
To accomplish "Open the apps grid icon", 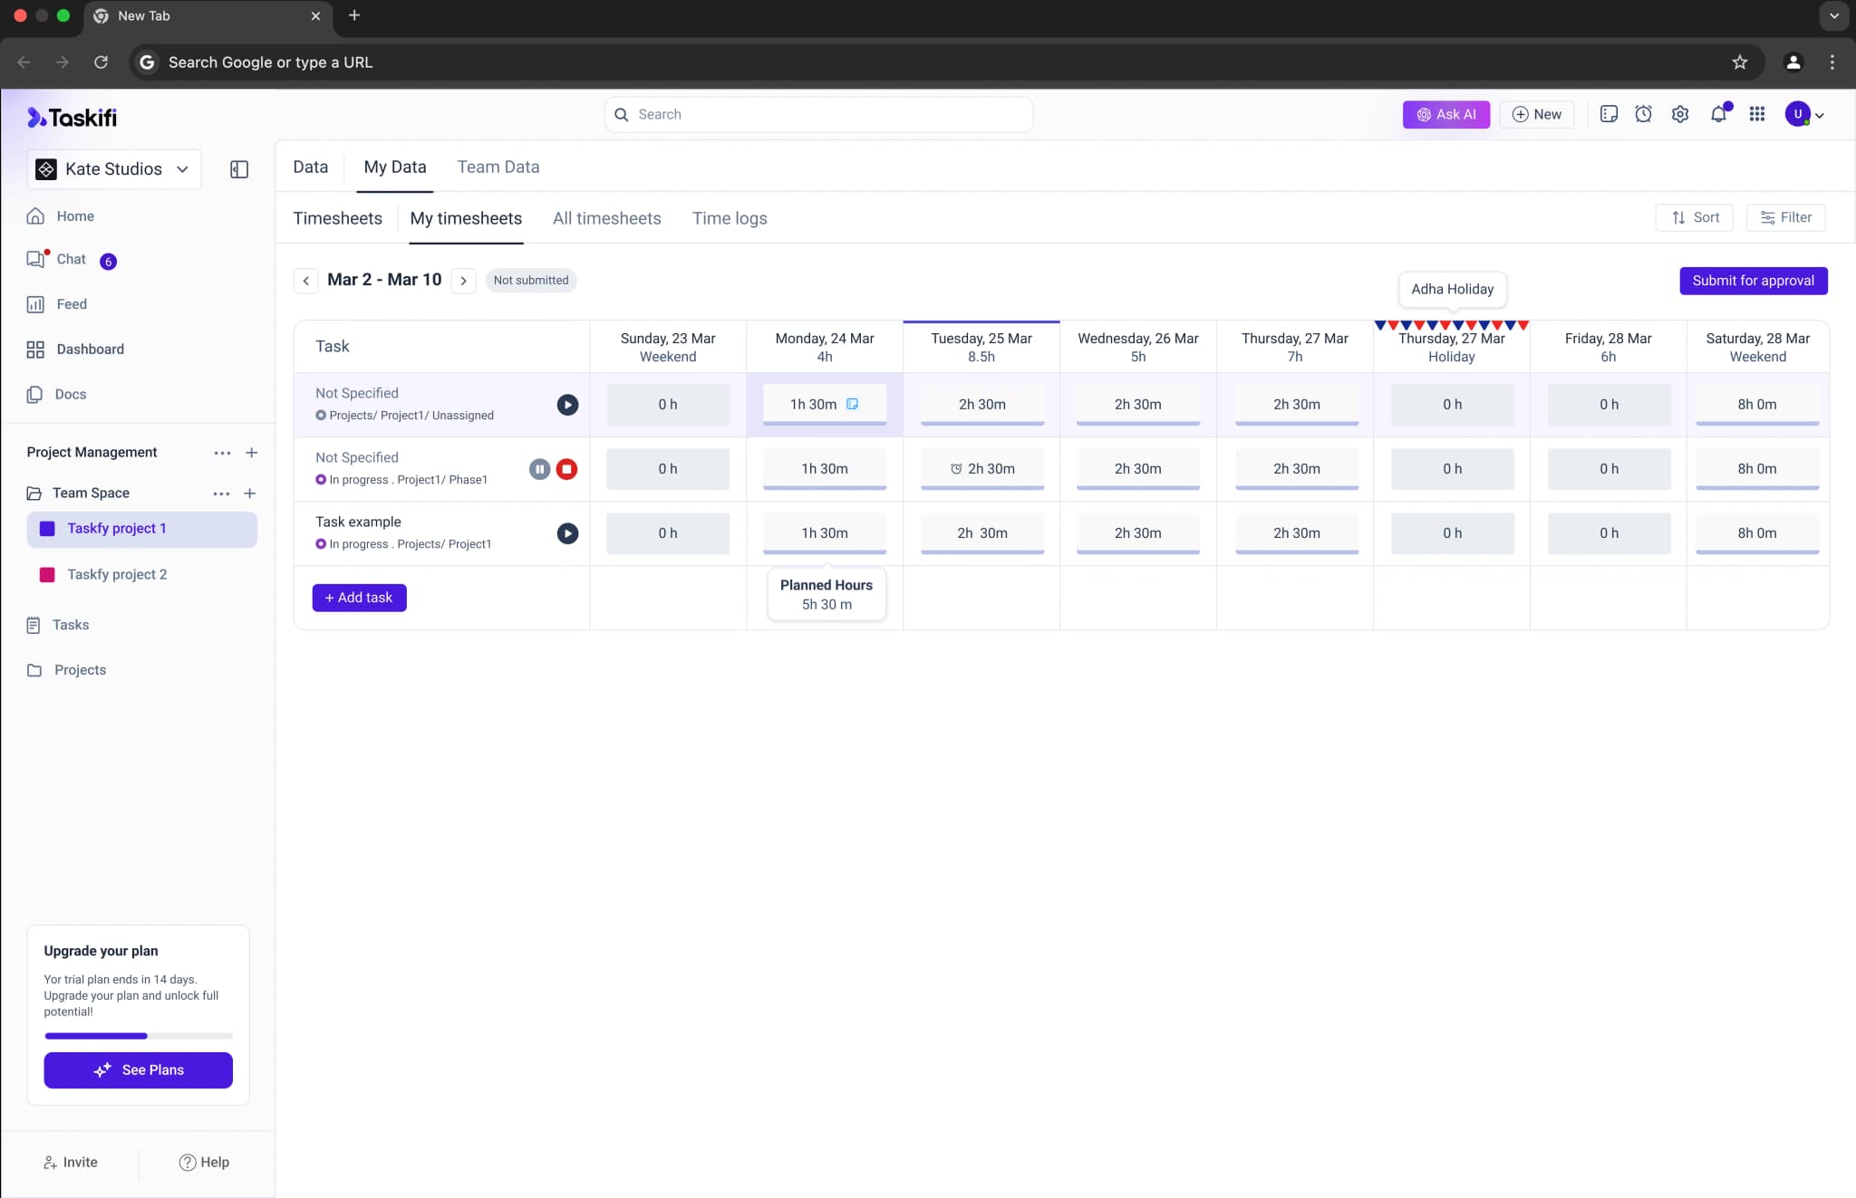I will tap(1756, 114).
